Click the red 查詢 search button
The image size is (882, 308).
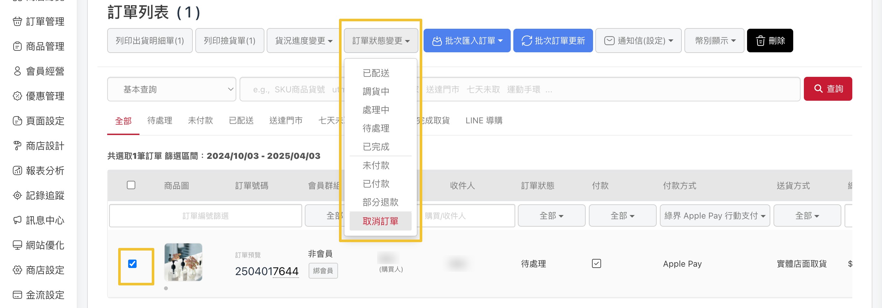[828, 89]
